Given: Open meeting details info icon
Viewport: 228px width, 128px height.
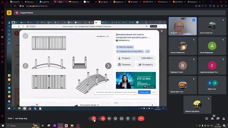Looking at the screenshot, I should 207,118.
